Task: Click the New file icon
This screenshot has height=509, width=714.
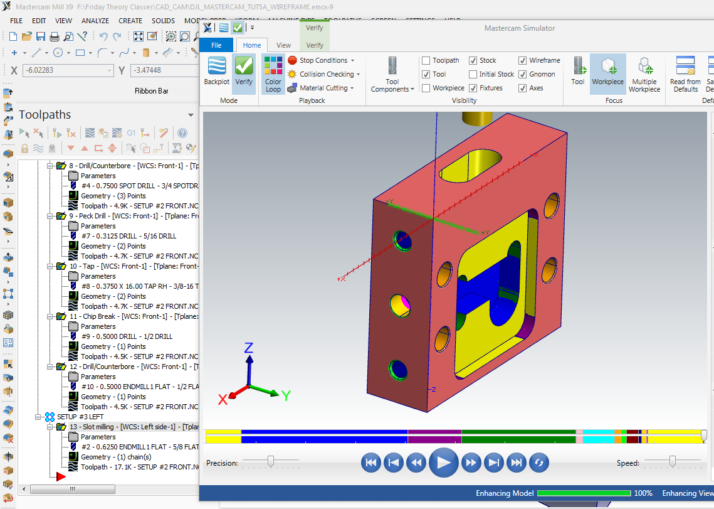Action: tap(13, 36)
